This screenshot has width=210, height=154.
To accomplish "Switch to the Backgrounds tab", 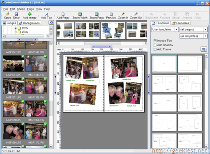I will [x=30, y=23].
